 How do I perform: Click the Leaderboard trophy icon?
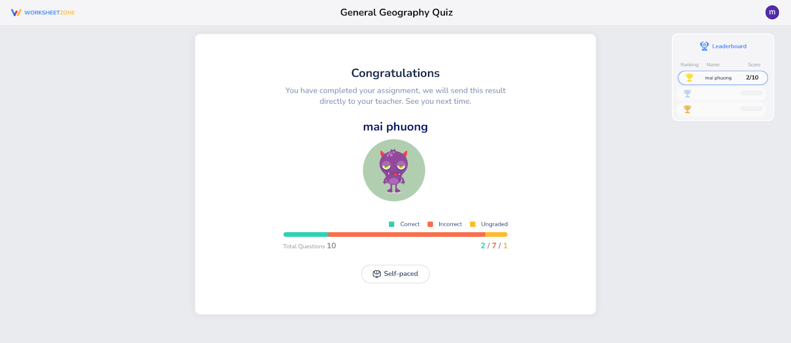click(x=704, y=46)
